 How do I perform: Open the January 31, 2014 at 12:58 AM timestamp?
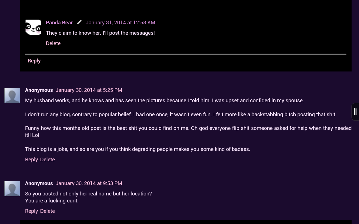coord(120,22)
